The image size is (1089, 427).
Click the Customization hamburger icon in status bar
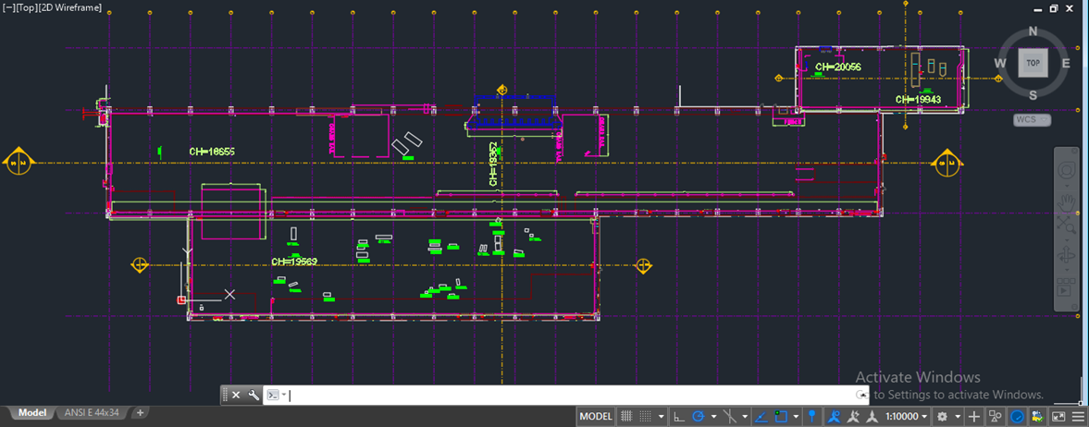[1079, 417]
